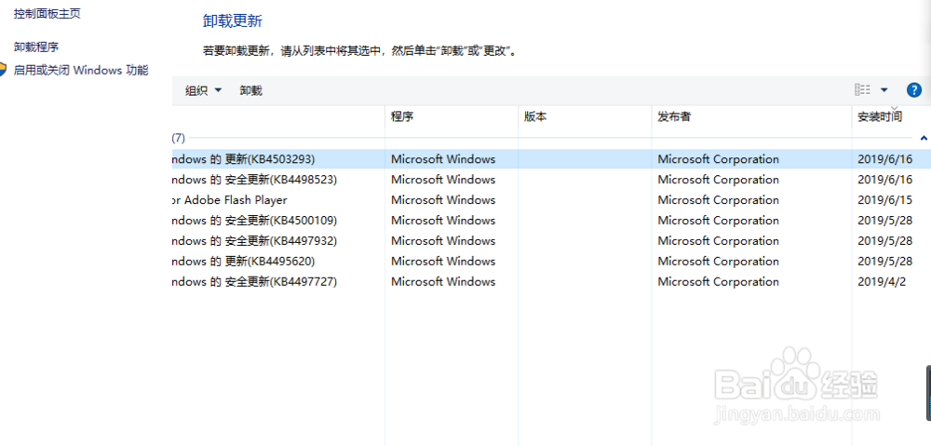Screen dimensions: 931x446
Task: Click the 卸载 toolbar button
Action: (x=250, y=90)
